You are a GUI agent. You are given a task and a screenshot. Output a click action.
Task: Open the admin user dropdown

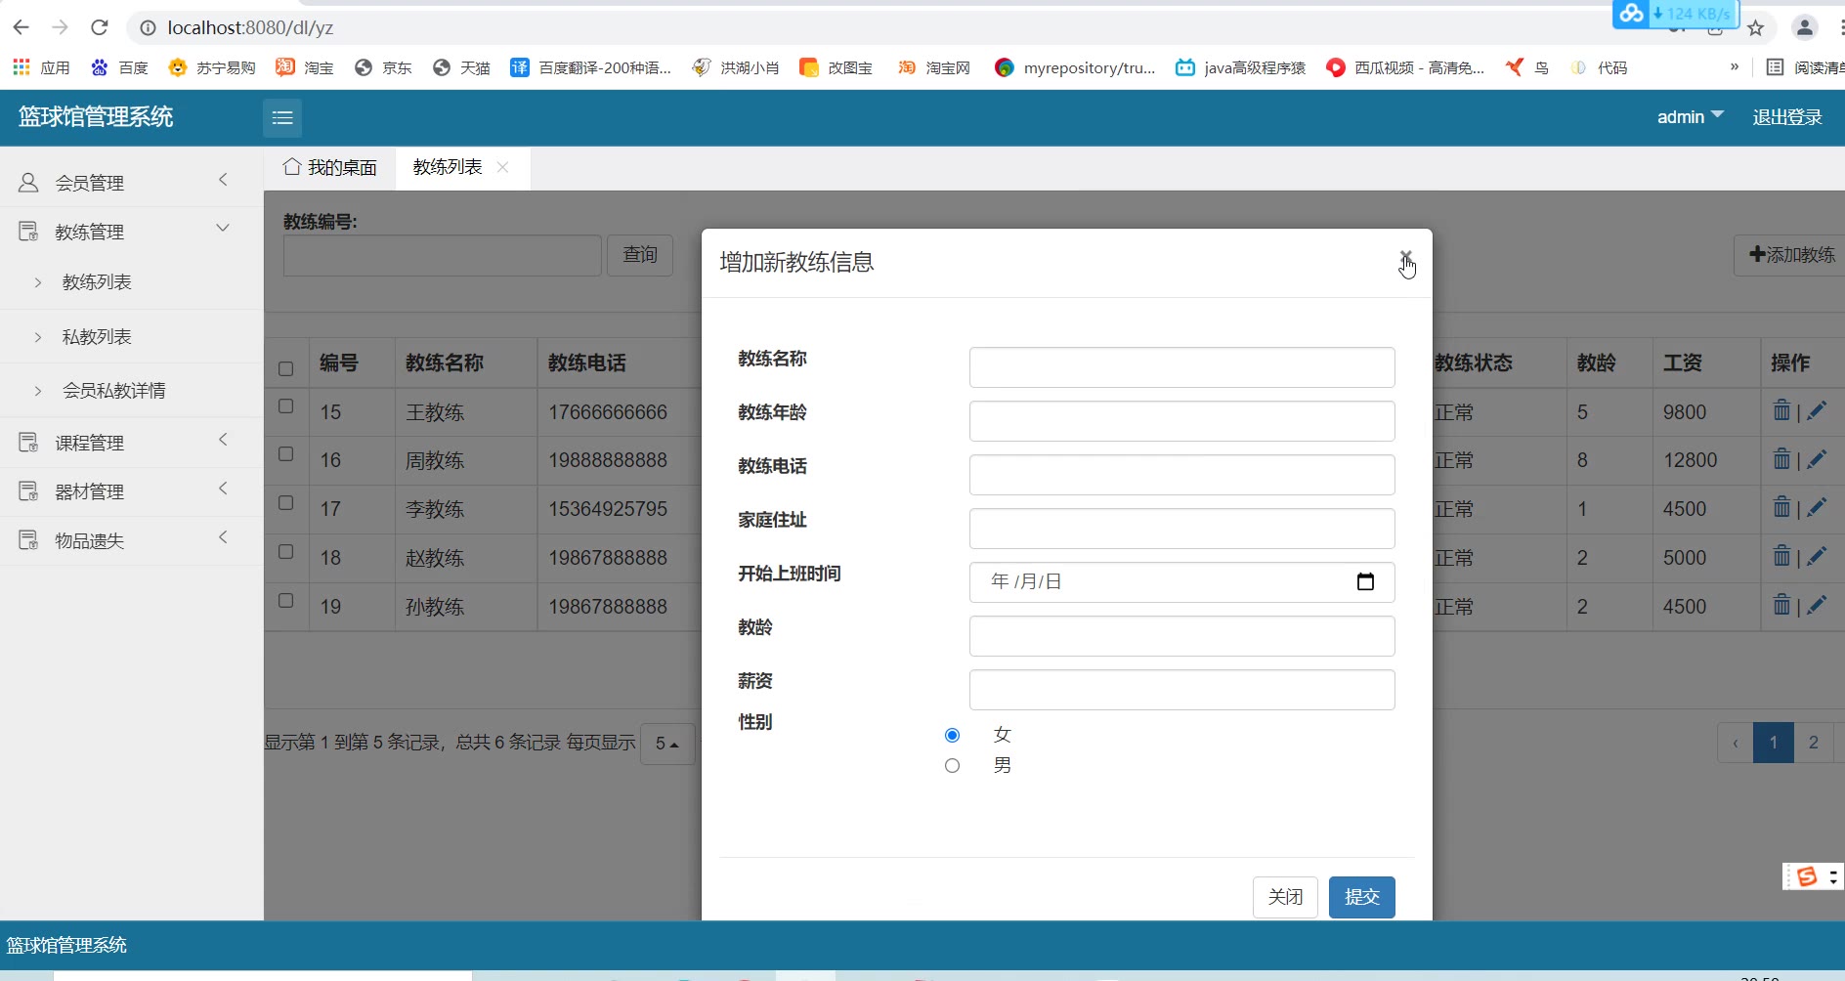click(1690, 117)
